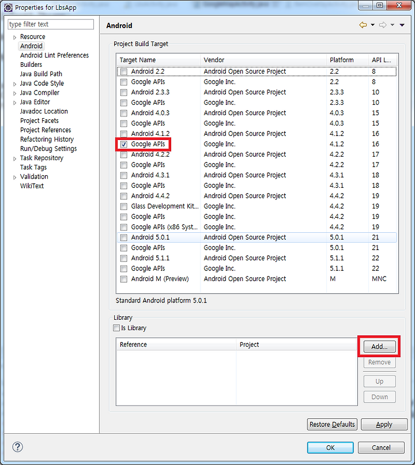Select Project References entry
The height and width of the screenshot is (465, 415).
tap(46, 130)
